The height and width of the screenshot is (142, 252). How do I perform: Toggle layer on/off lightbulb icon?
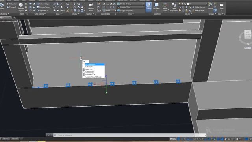(180, 4)
